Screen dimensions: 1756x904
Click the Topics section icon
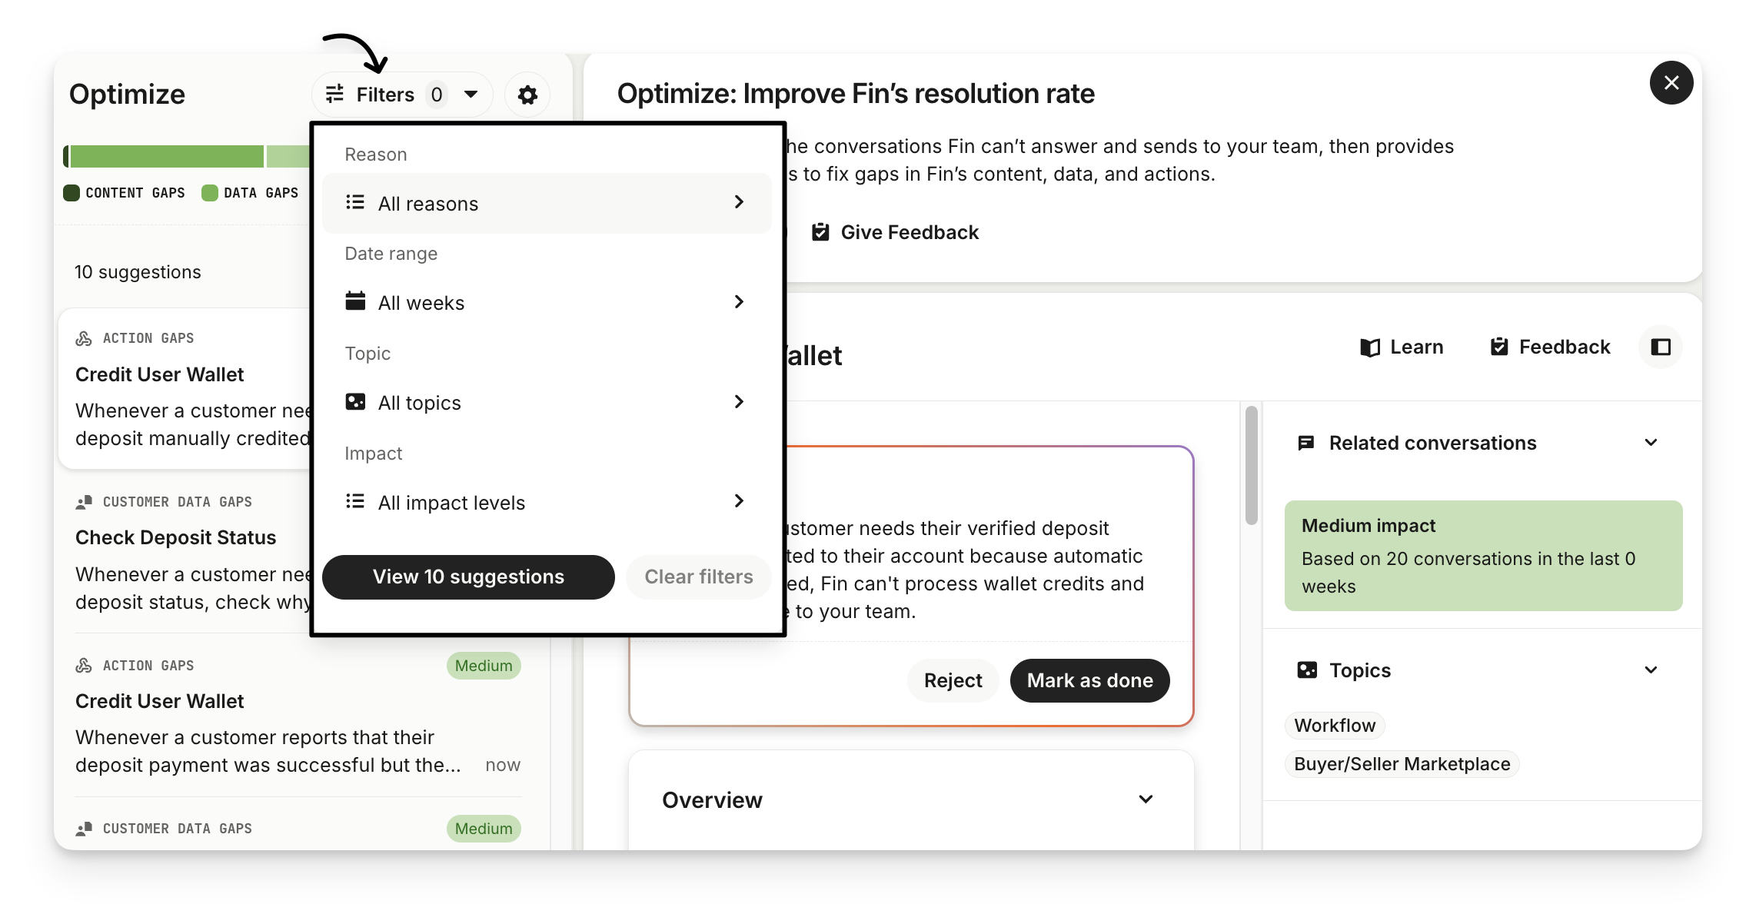(x=1306, y=670)
